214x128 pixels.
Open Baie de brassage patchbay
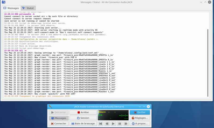pyautogui.click(x=83, y=123)
